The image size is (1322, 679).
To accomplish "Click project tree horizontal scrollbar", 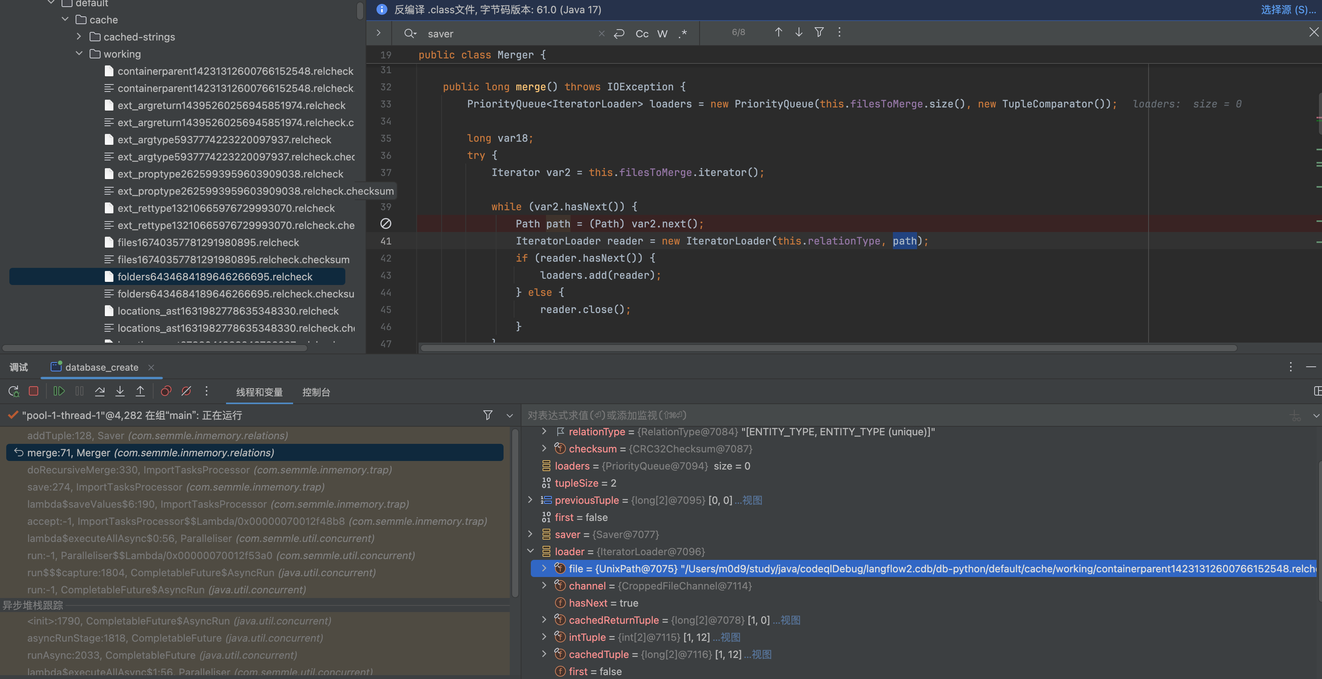I will tap(155, 348).
